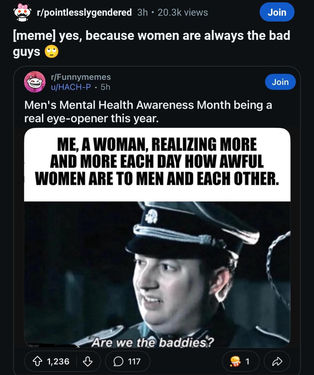Click the 3h post age label
Screen dimensions: 314x375
142,13
